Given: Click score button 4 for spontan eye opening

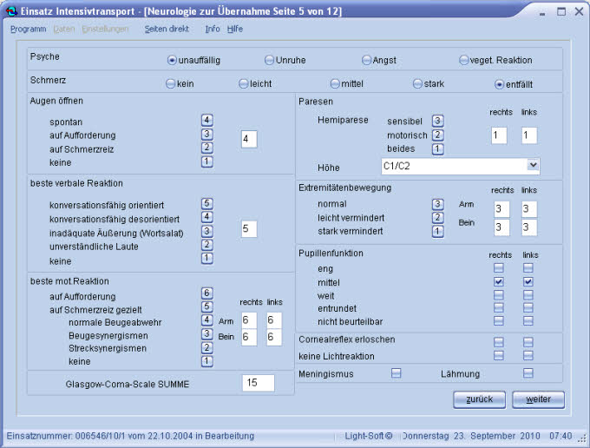Looking at the screenshot, I should (207, 121).
